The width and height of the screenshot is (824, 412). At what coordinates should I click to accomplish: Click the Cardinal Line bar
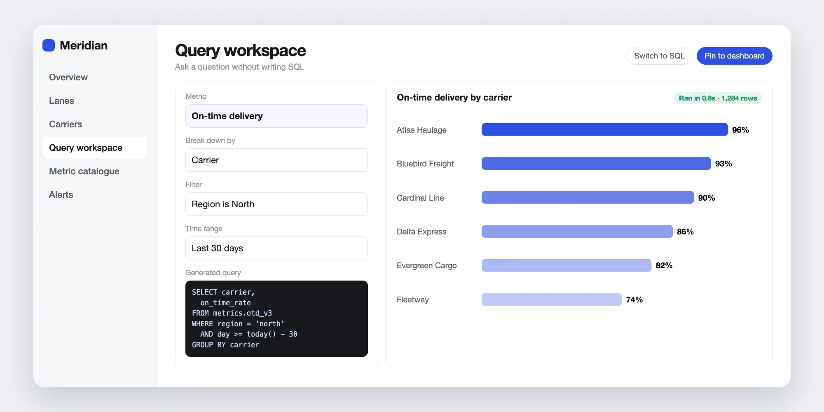[x=588, y=197]
